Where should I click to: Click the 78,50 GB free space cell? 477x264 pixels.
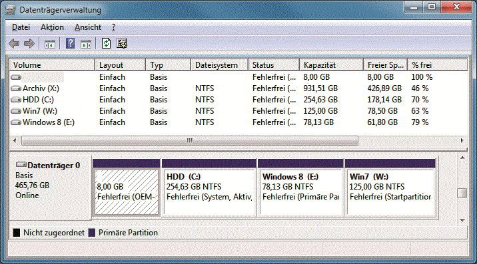coord(382,111)
